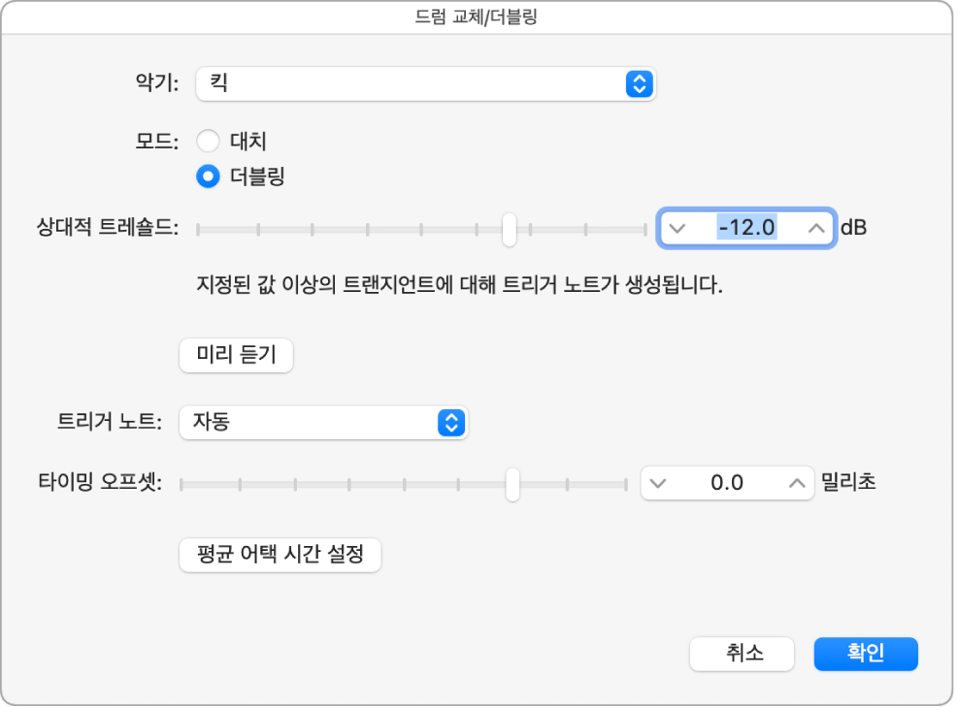
Task: Open the 악기 popup showing 킥
Action: tap(425, 84)
